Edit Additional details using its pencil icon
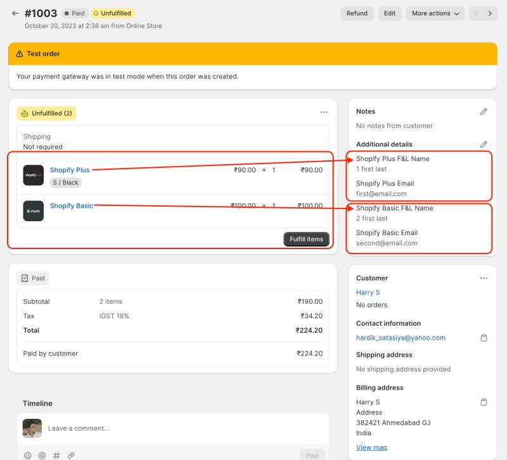Viewport: 507px width, 460px height. coord(484,144)
